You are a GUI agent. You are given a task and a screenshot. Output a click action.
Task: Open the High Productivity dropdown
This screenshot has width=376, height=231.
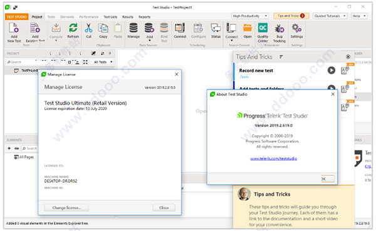pos(250,16)
